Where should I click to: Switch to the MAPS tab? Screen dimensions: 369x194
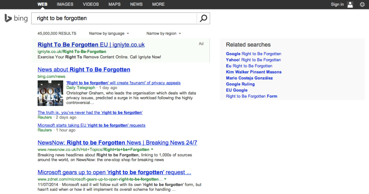coord(115,4)
